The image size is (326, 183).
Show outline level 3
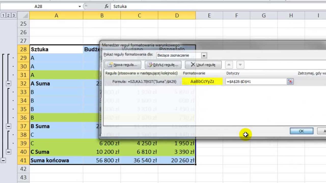click(x=13, y=16)
